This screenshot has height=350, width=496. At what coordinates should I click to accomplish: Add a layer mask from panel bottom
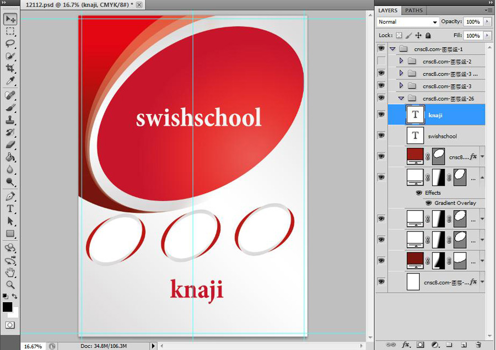point(420,344)
